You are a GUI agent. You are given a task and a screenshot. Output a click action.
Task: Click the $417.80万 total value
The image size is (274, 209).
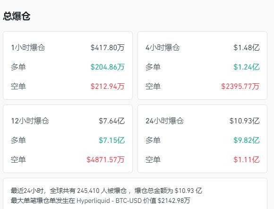[107, 48]
